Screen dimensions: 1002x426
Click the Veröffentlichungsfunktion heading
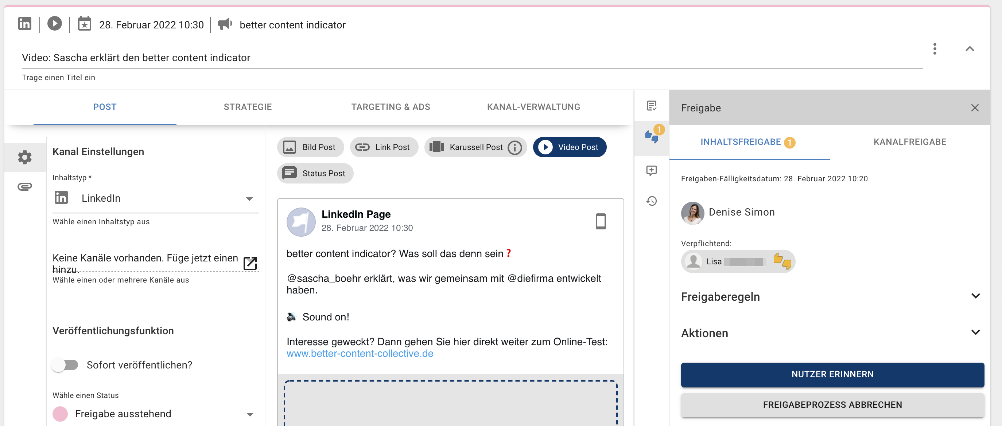(113, 331)
